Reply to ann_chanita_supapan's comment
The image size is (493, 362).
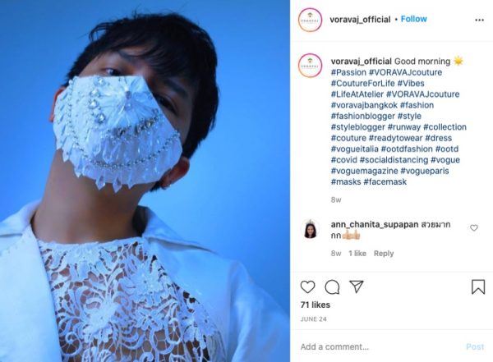point(384,254)
